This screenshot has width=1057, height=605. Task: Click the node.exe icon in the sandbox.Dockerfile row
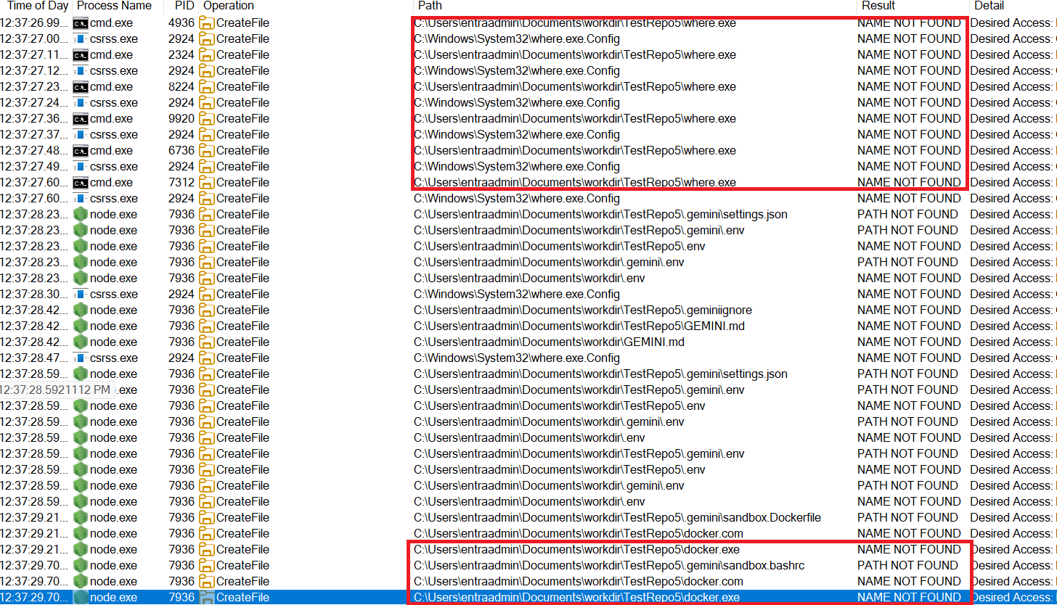click(x=81, y=518)
